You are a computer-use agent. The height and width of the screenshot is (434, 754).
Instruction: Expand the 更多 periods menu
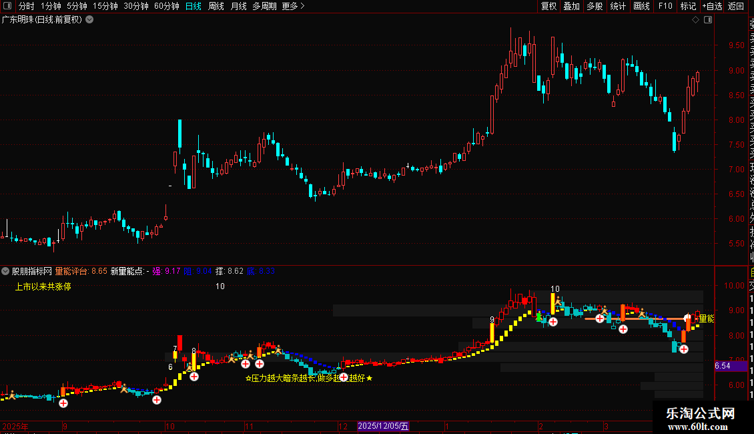(294, 6)
